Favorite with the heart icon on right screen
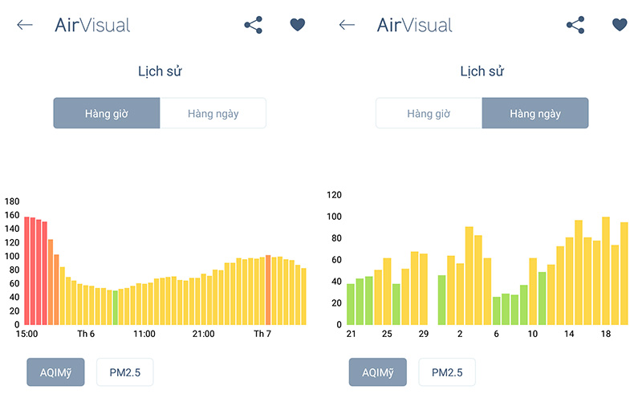This screenshot has width=642, height=410. [x=620, y=25]
